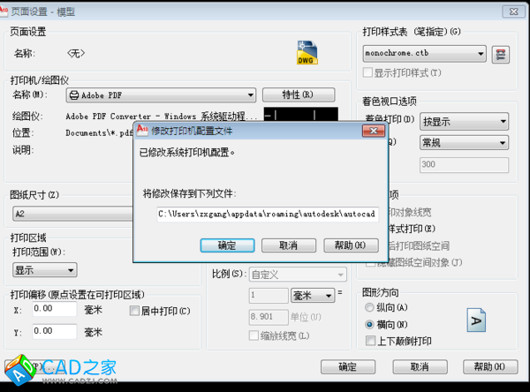Image resolution: width=530 pixels, height=392 pixels.
Task: Click the save file path text field
Action: 266,214
